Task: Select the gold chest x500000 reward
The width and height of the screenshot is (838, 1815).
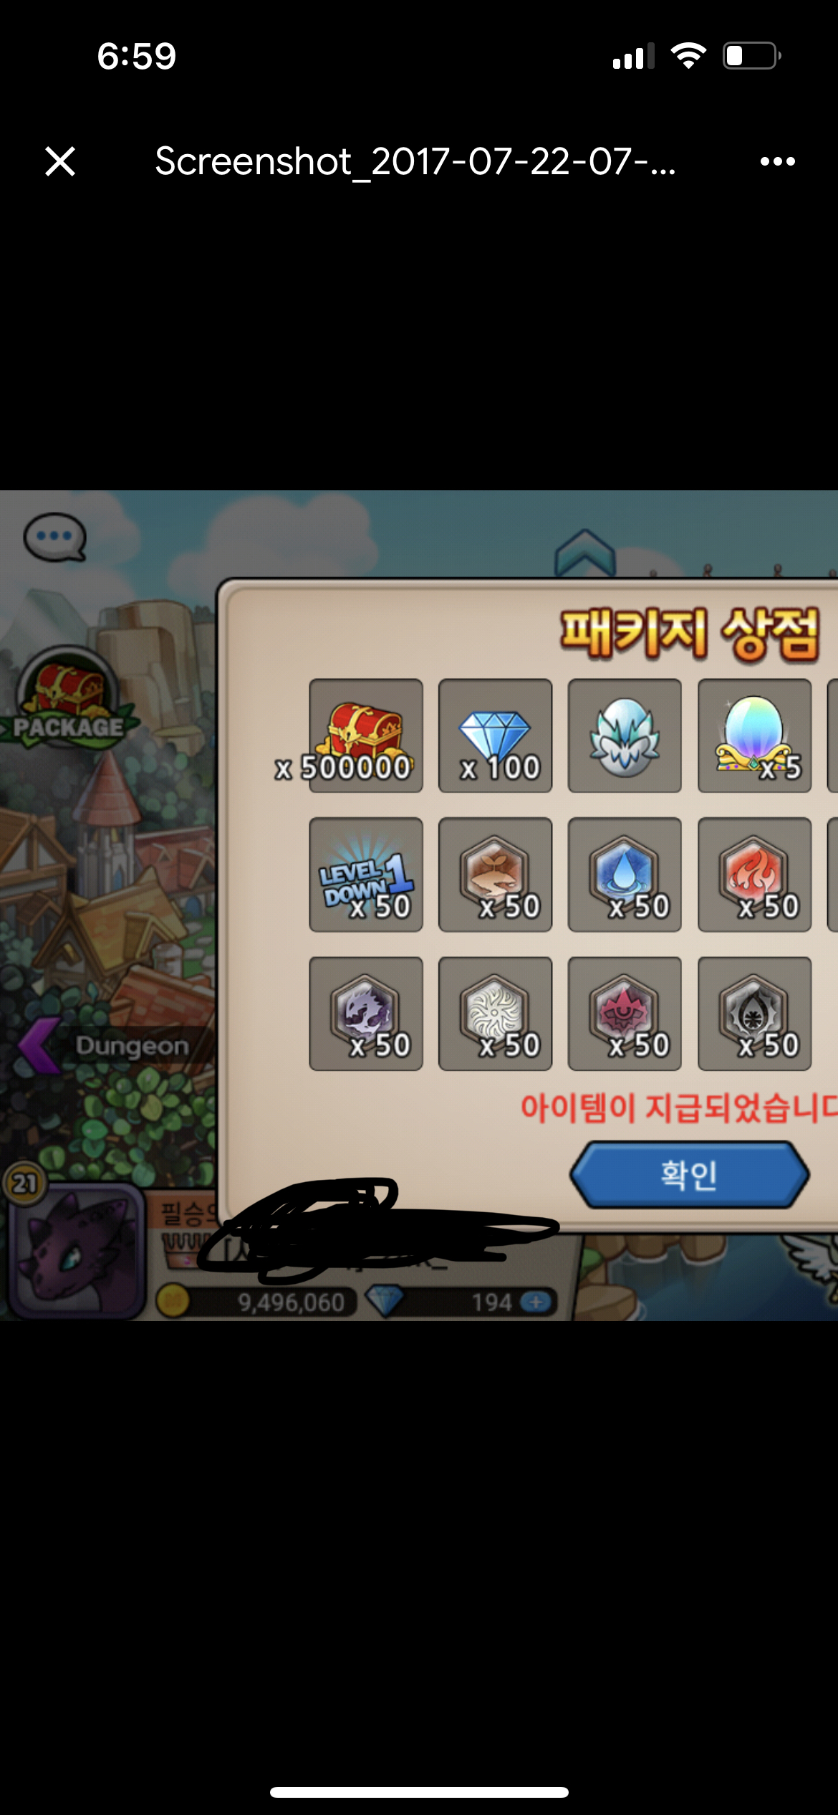Action: pos(365,735)
